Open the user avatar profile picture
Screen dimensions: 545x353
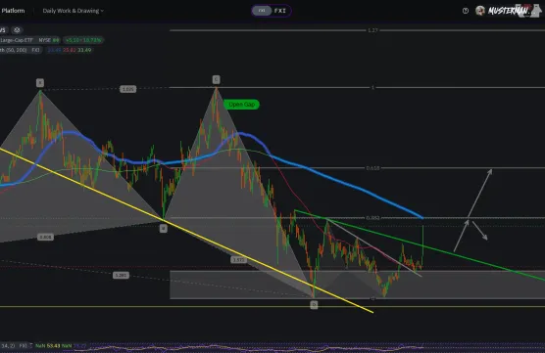click(x=480, y=11)
